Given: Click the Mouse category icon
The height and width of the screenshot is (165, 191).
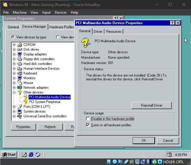Looking at the screenshot, I should 20,83.
